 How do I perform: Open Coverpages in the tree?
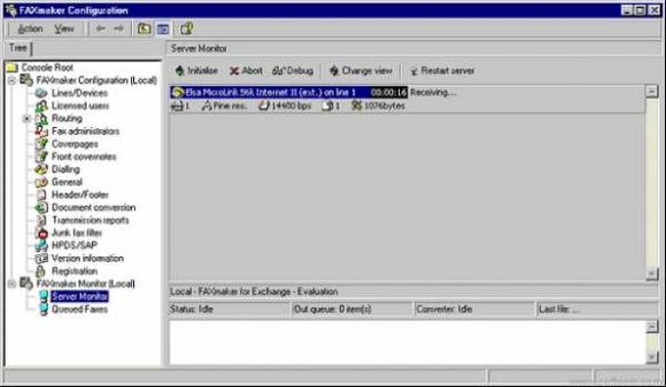pyautogui.click(x=74, y=144)
